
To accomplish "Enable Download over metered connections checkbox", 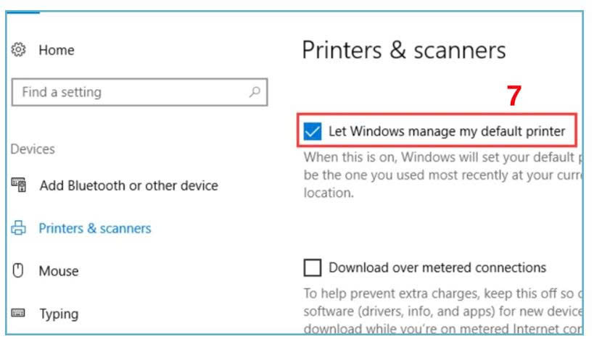I will (x=313, y=268).
